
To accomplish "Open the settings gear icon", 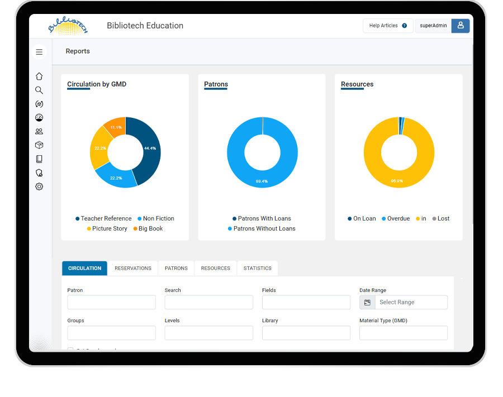I will pos(39,186).
